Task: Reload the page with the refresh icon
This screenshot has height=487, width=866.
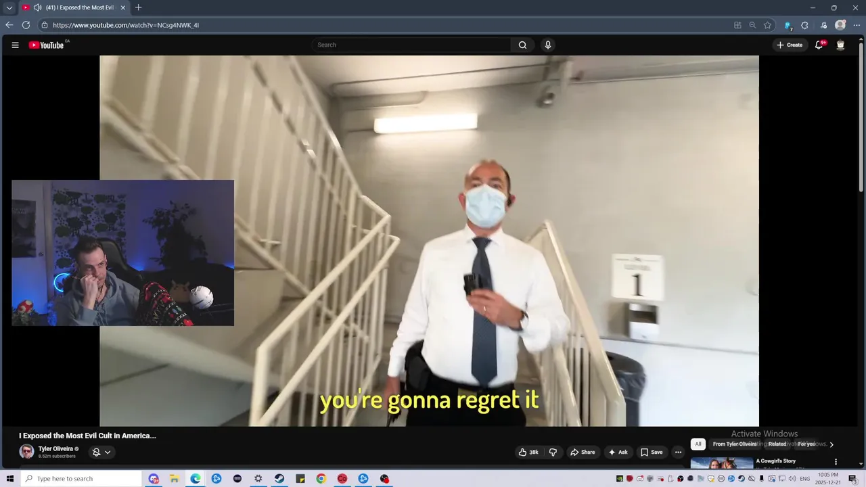Action: click(x=26, y=25)
